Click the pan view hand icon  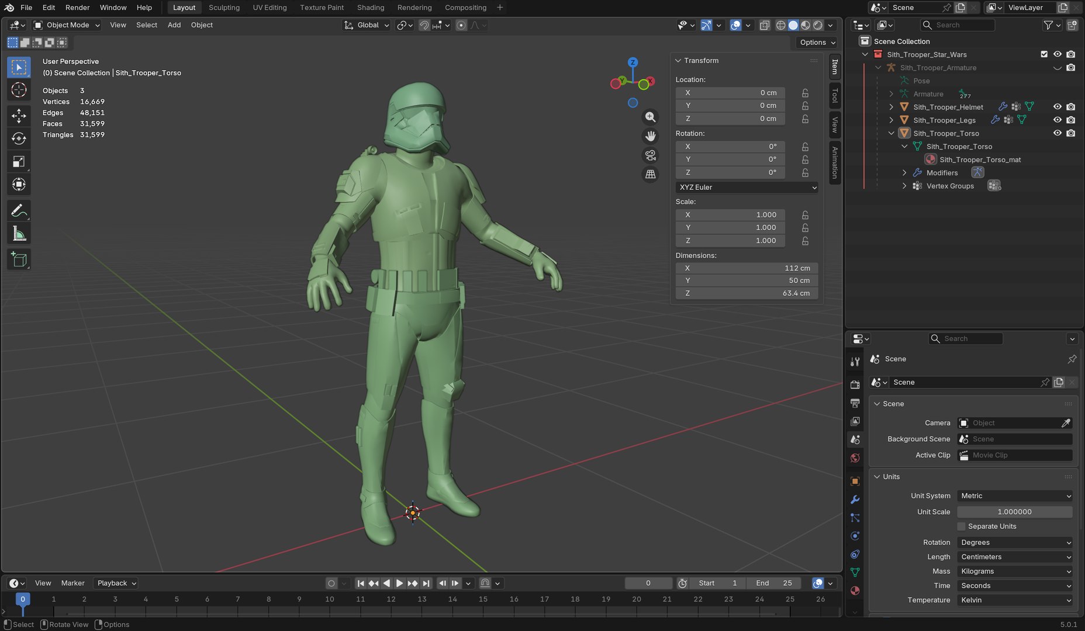(650, 136)
